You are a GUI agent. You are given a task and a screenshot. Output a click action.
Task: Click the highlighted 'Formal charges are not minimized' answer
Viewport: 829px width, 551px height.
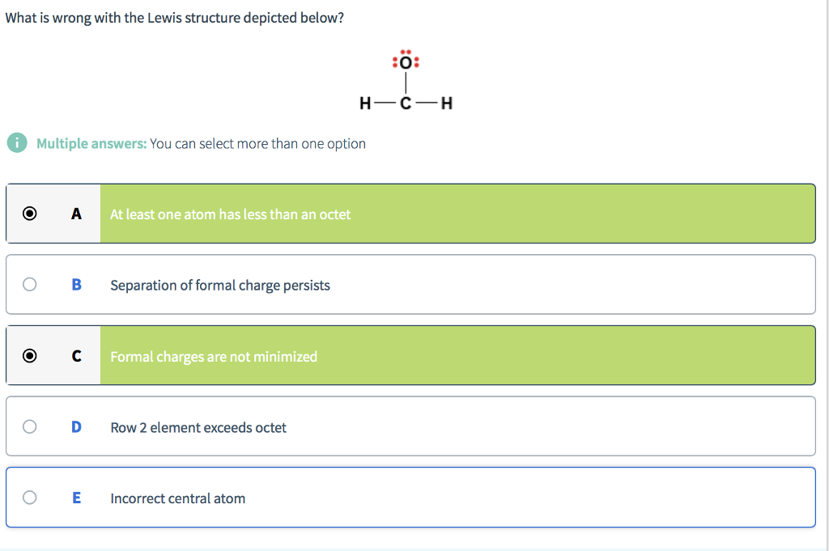(x=214, y=356)
